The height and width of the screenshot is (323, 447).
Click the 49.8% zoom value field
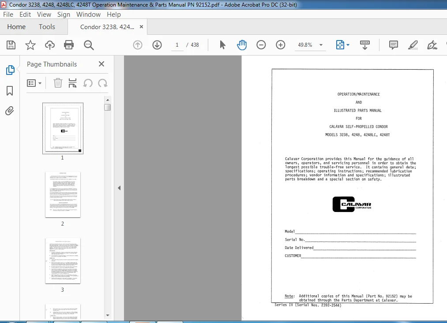click(x=305, y=45)
